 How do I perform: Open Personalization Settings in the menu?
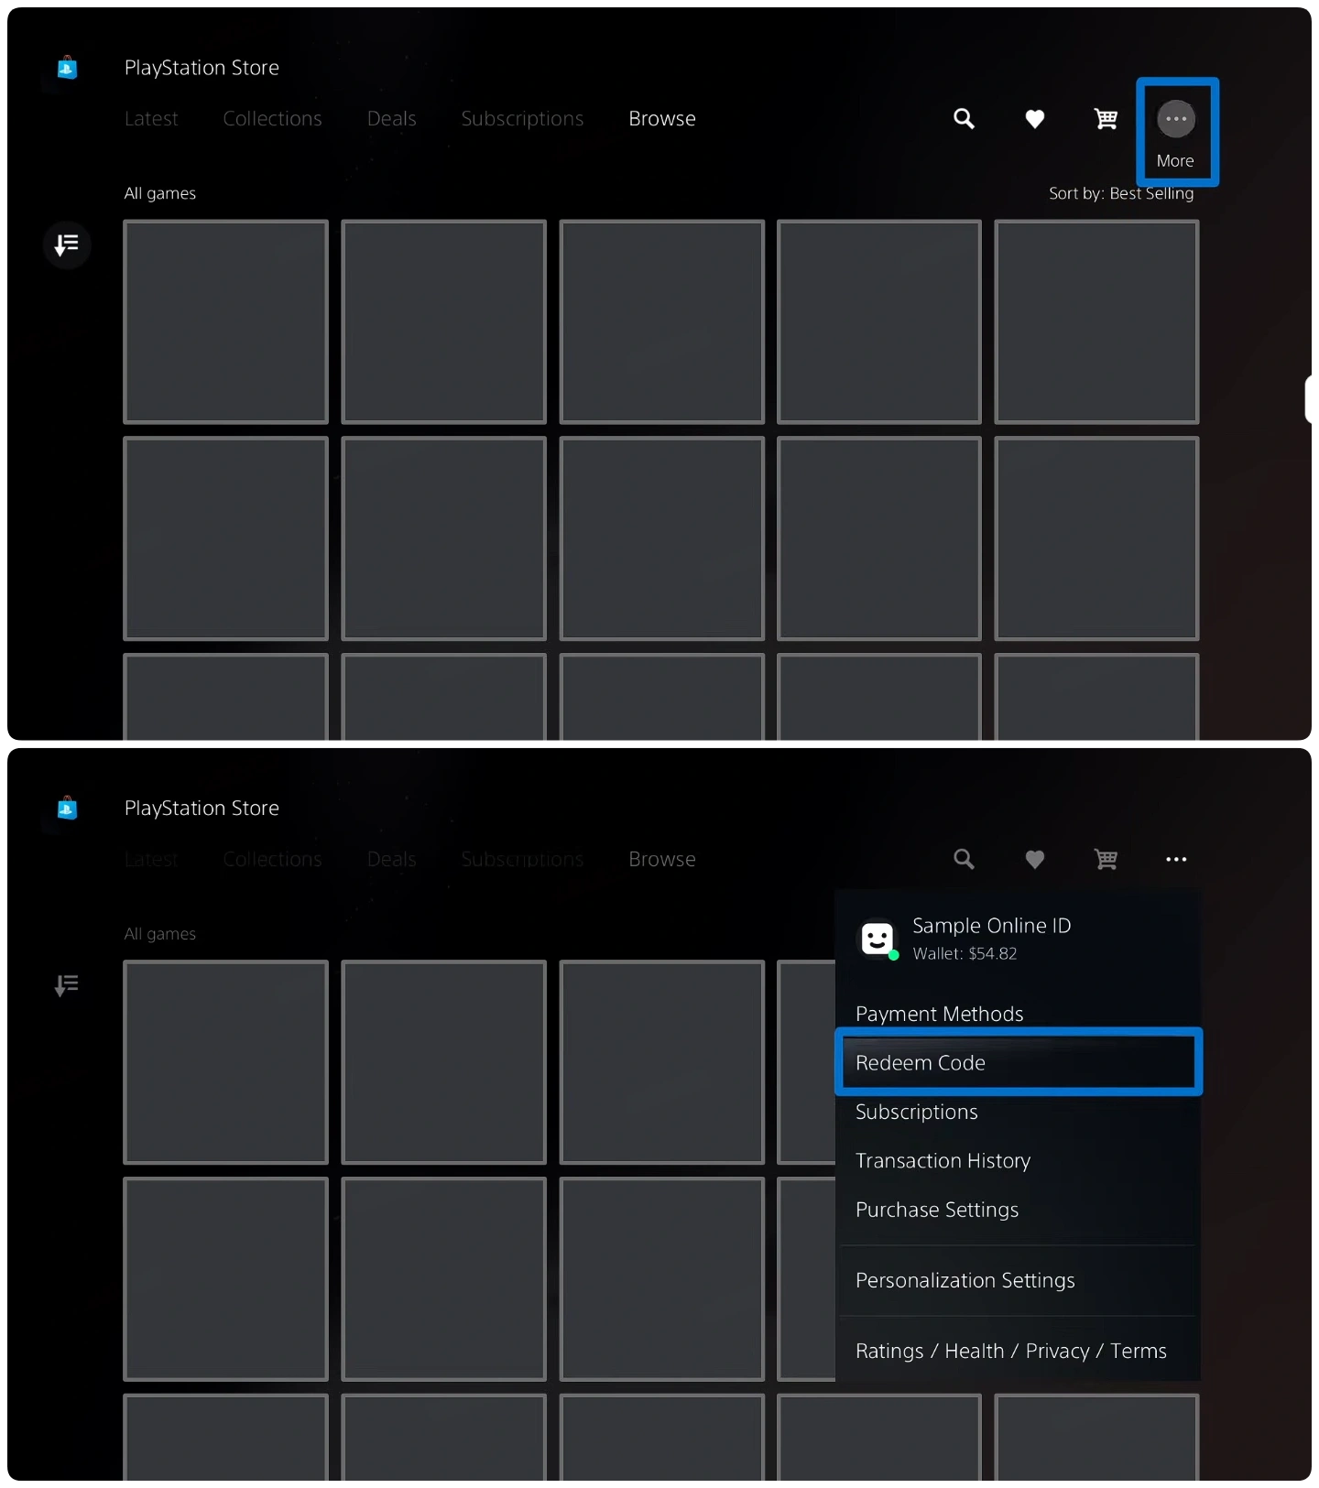1019,1280
